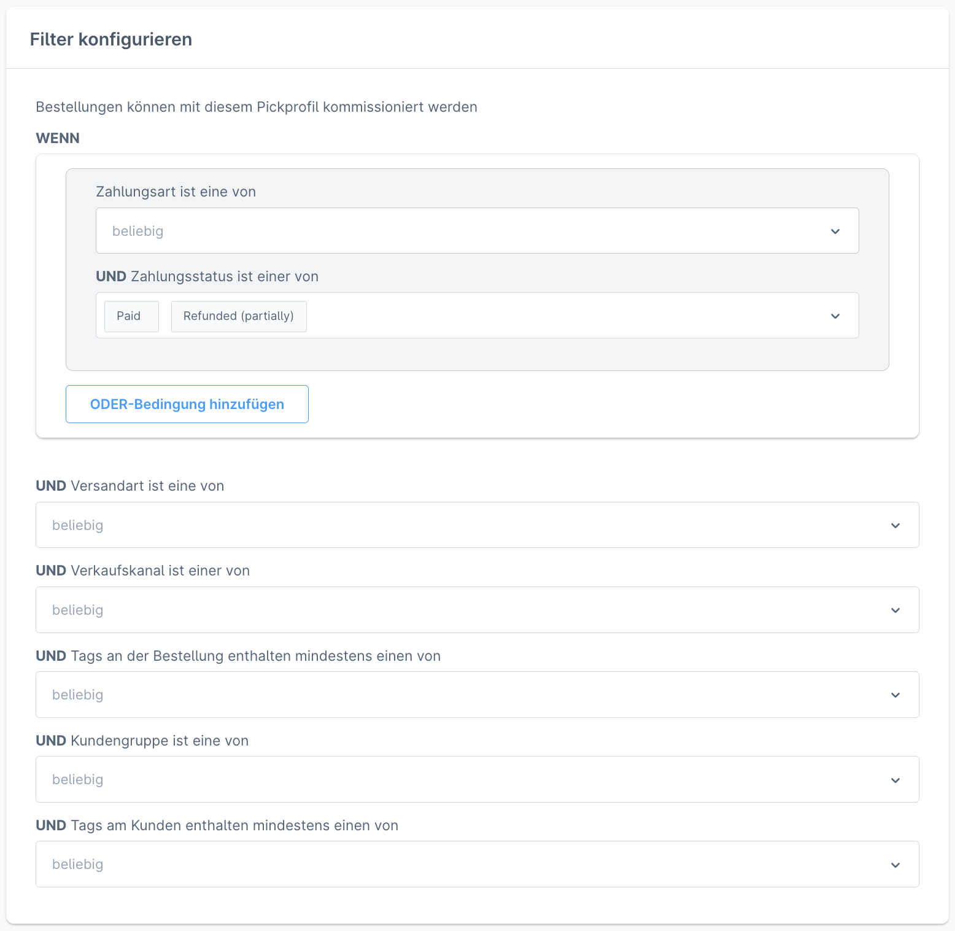Click the 'Zahlungsart ist eine von' label
The width and height of the screenshot is (955, 931).
[176, 192]
